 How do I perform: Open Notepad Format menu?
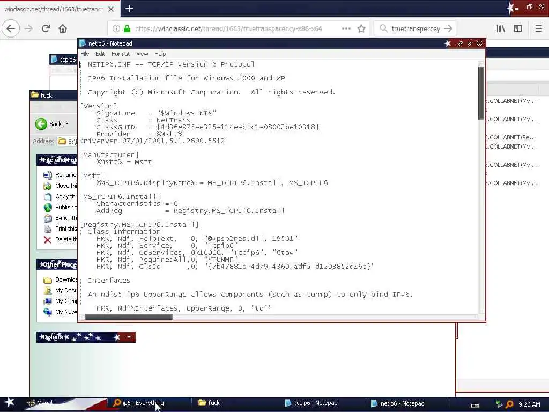[x=121, y=54]
